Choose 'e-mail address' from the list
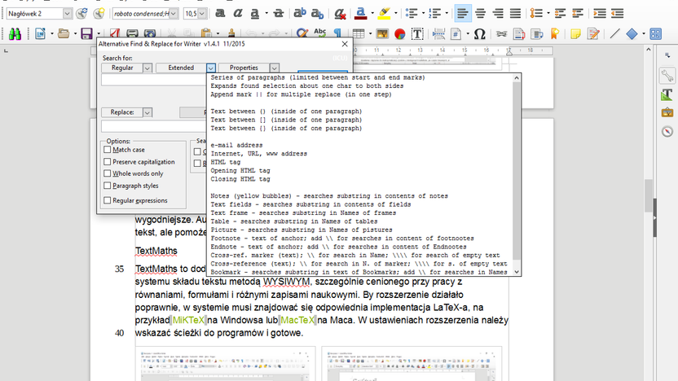This screenshot has width=678, height=381. coord(236,145)
